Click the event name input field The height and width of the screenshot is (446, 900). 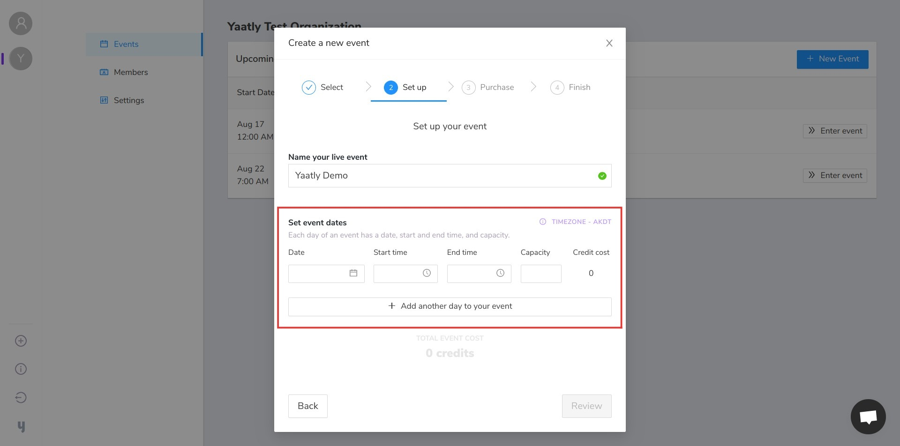(450, 176)
